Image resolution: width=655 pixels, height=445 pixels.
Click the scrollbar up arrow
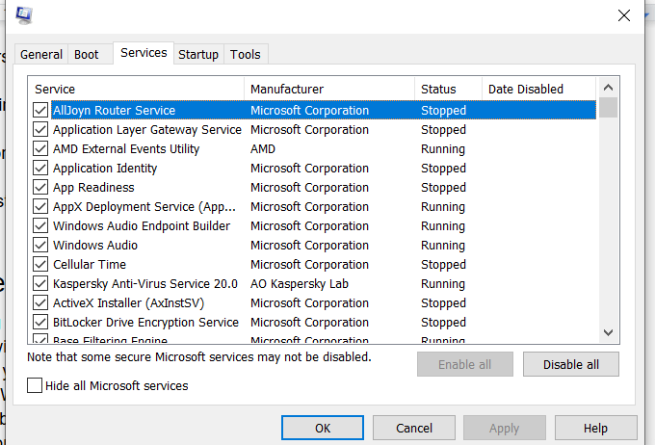(608, 88)
